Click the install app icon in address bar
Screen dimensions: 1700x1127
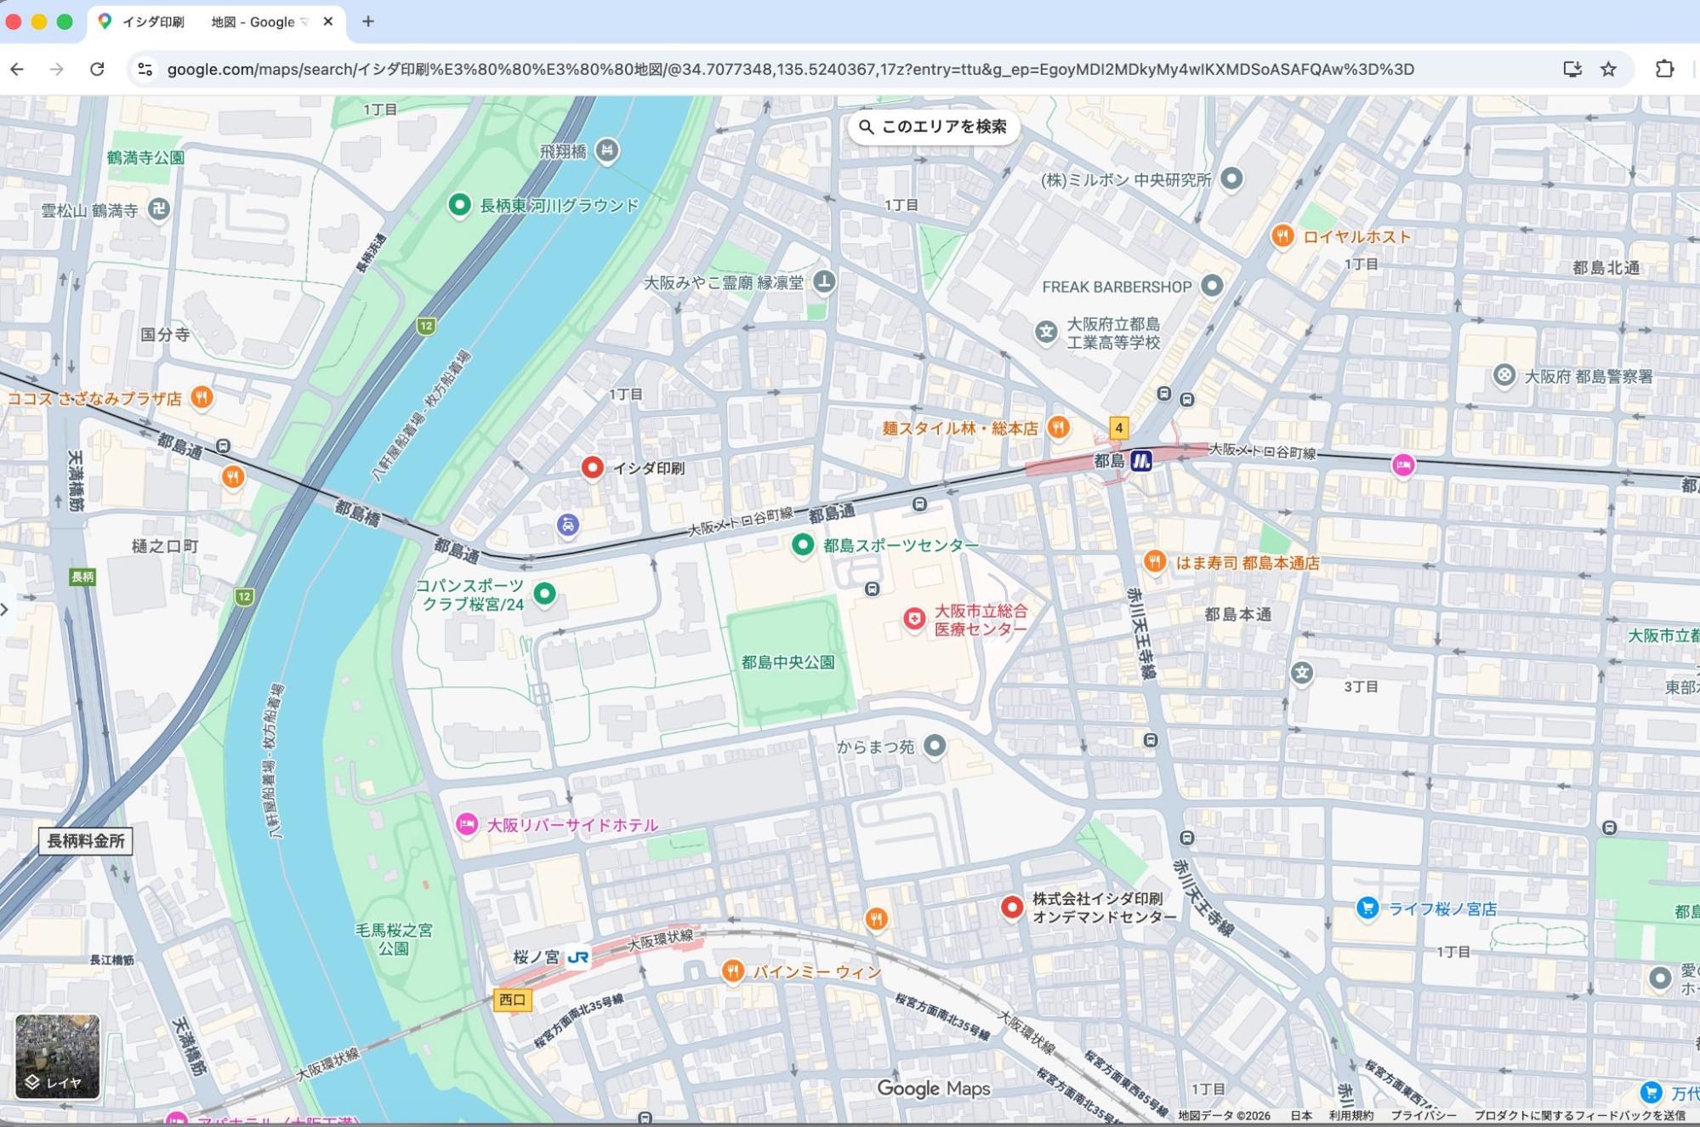click(1572, 69)
